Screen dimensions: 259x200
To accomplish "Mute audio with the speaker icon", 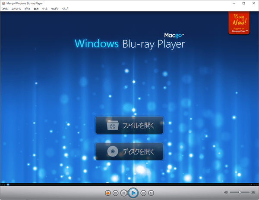I will 226,192.
